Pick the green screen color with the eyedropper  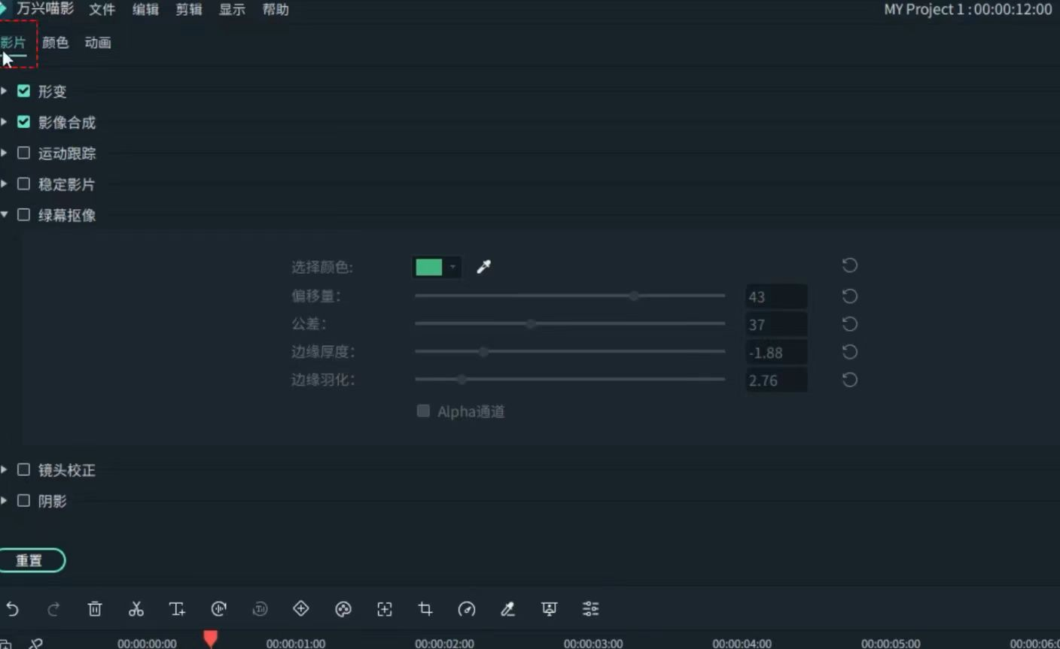[x=484, y=266]
